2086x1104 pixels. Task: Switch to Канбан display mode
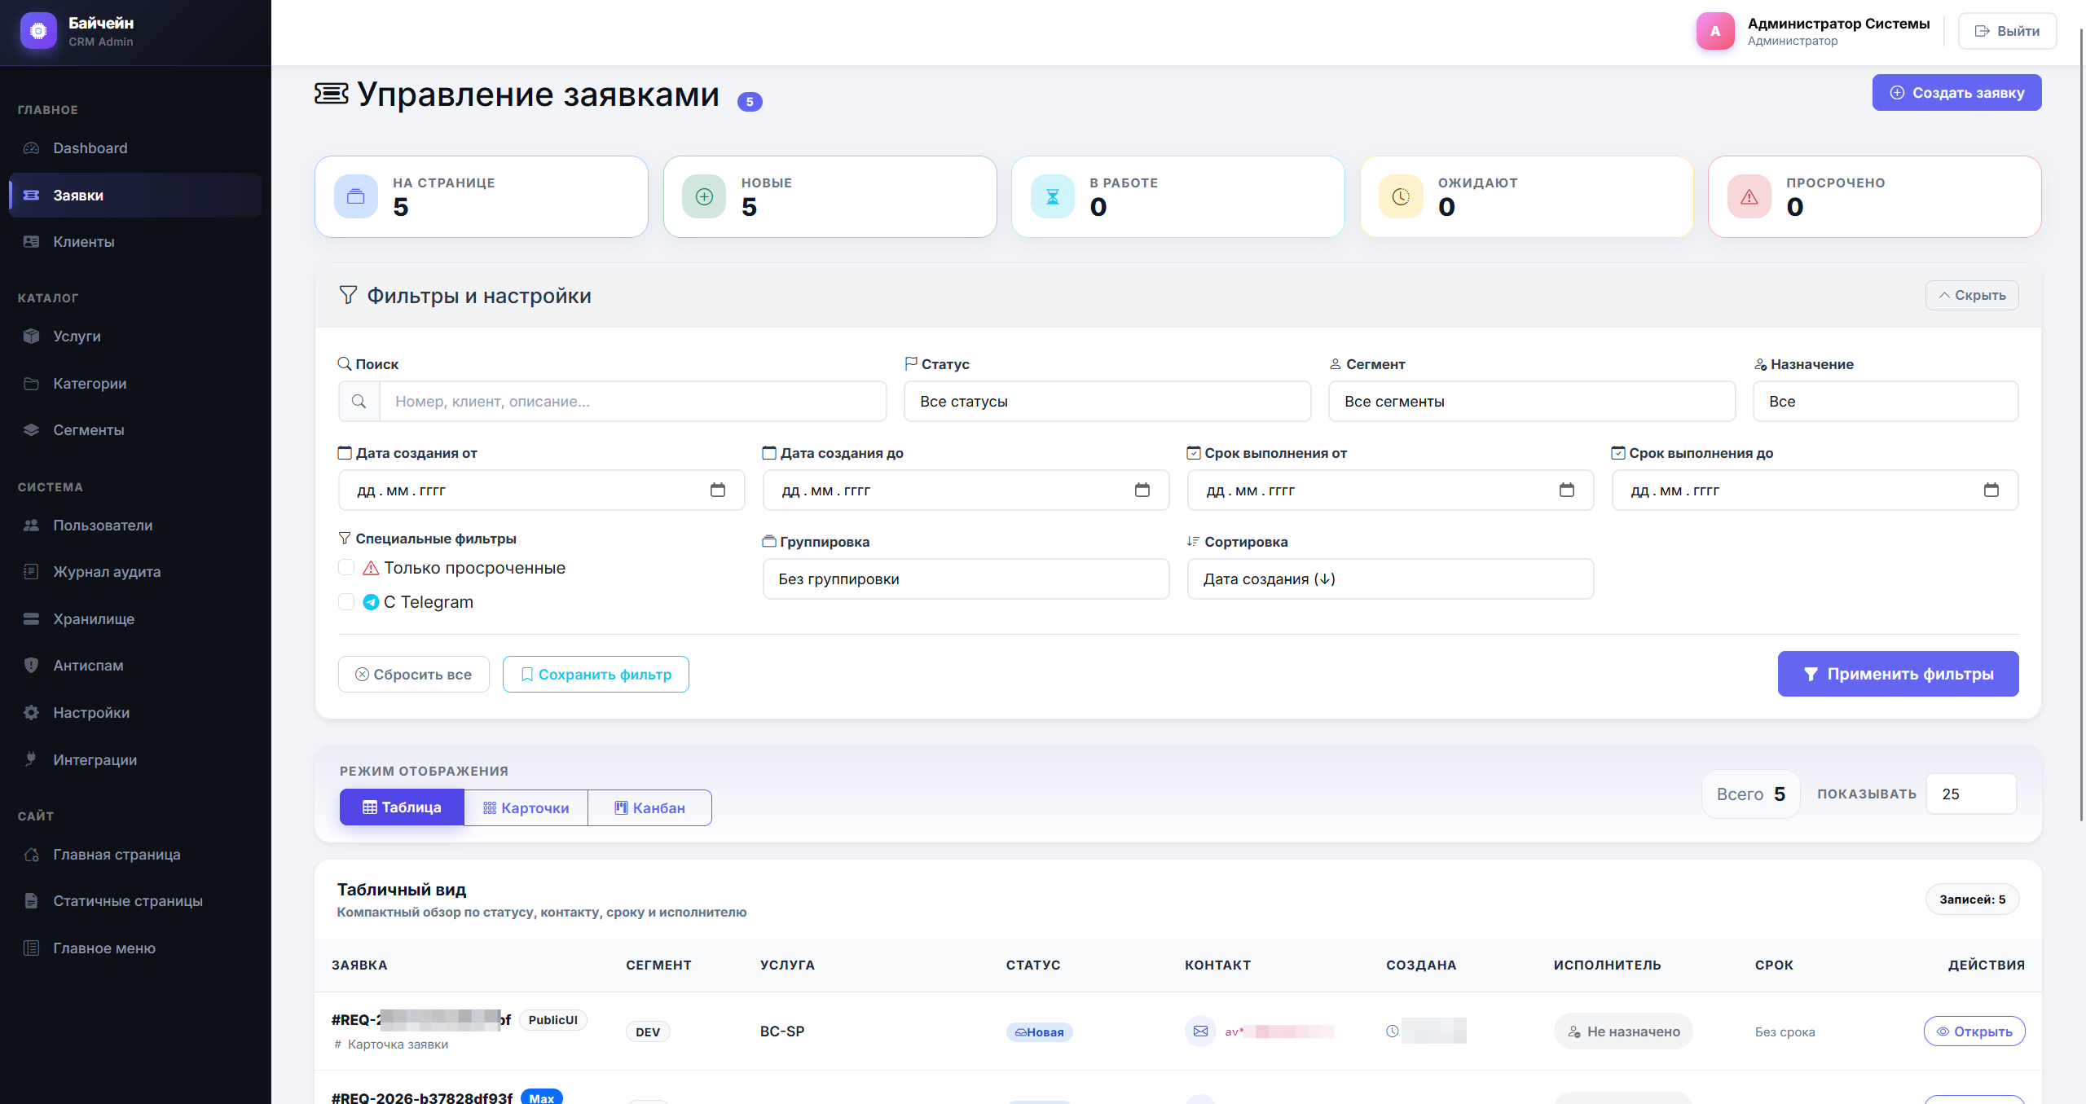(x=649, y=808)
